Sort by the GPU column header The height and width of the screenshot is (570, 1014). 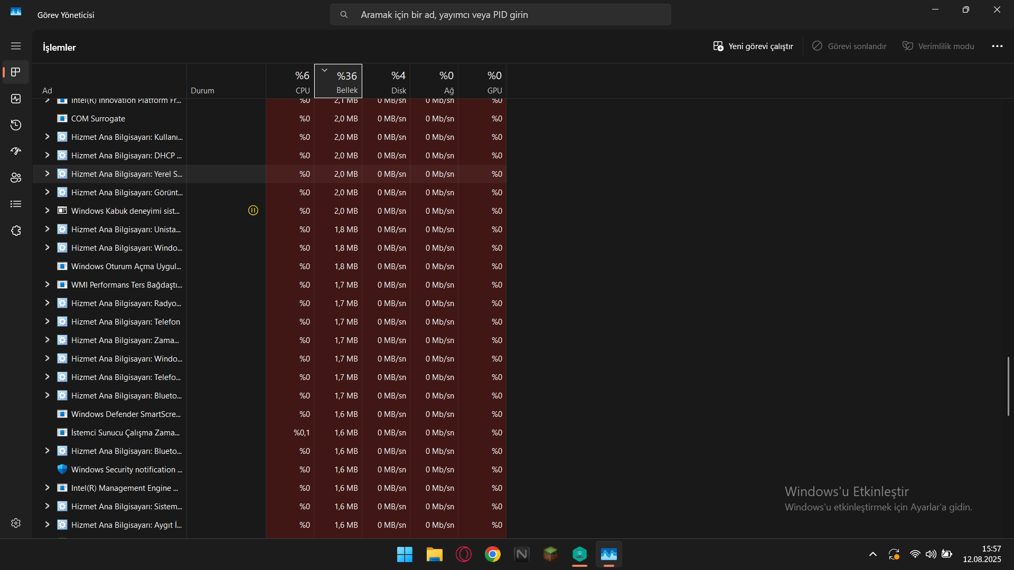(x=482, y=81)
